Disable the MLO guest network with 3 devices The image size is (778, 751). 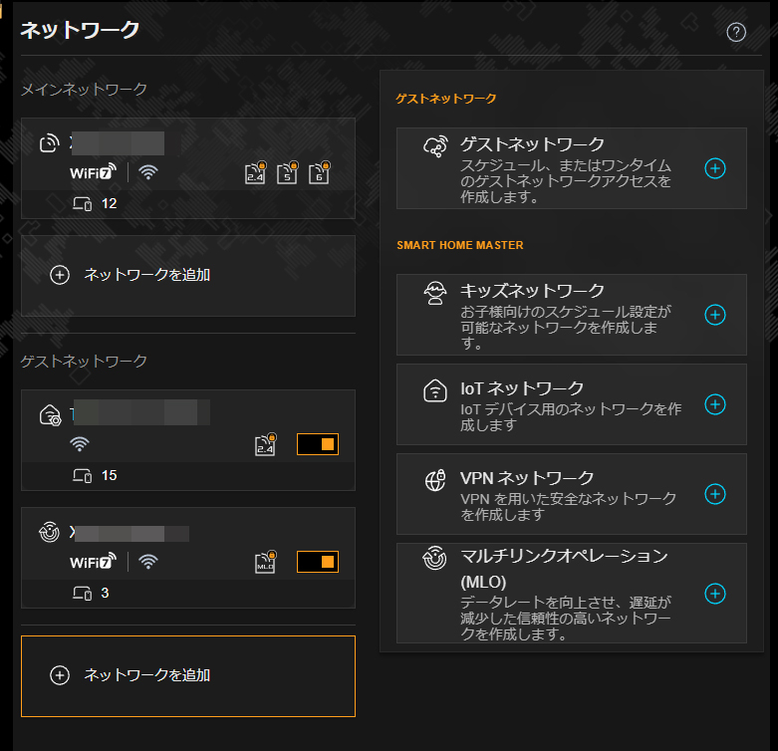point(318,562)
